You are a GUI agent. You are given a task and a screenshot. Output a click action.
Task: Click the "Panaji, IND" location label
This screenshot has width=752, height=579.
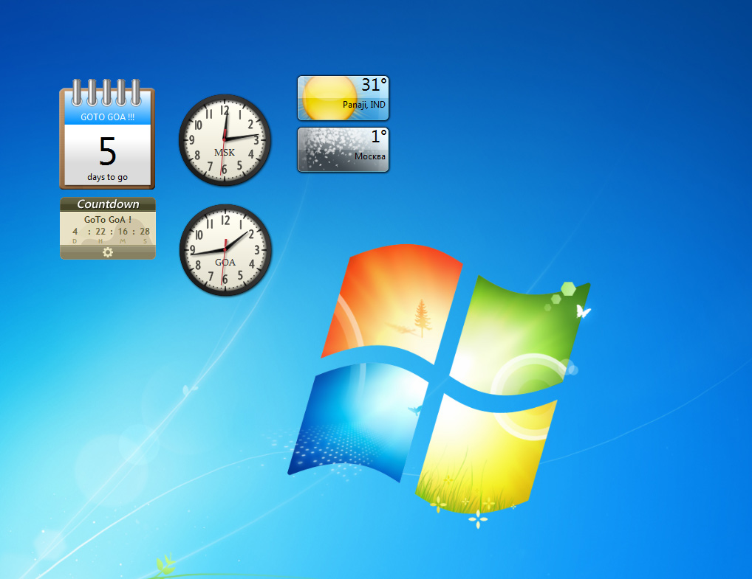coord(363,105)
